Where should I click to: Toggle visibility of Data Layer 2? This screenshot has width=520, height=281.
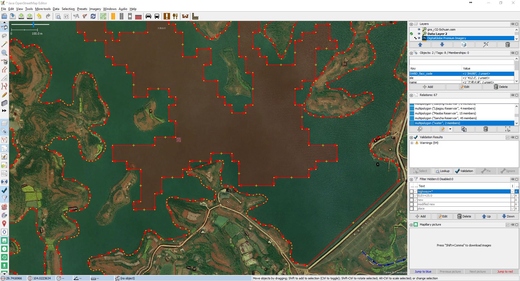[419, 34]
